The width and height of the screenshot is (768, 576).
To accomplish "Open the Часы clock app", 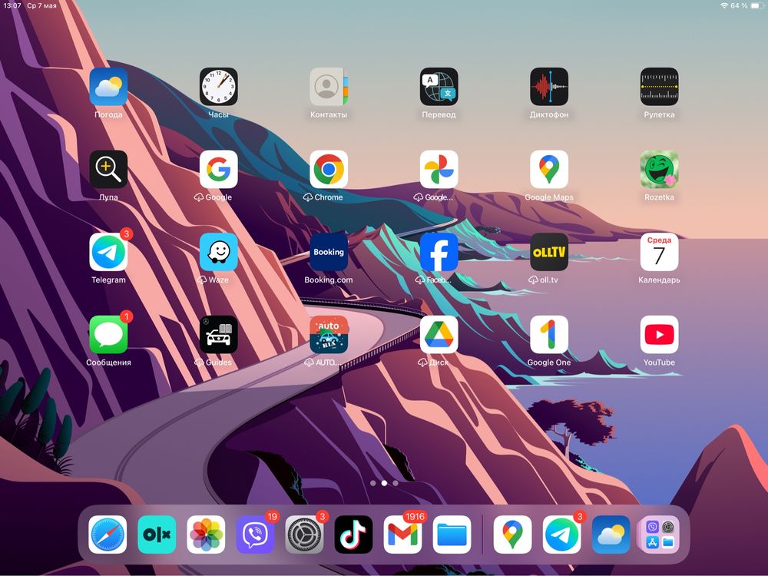I will click(x=218, y=87).
